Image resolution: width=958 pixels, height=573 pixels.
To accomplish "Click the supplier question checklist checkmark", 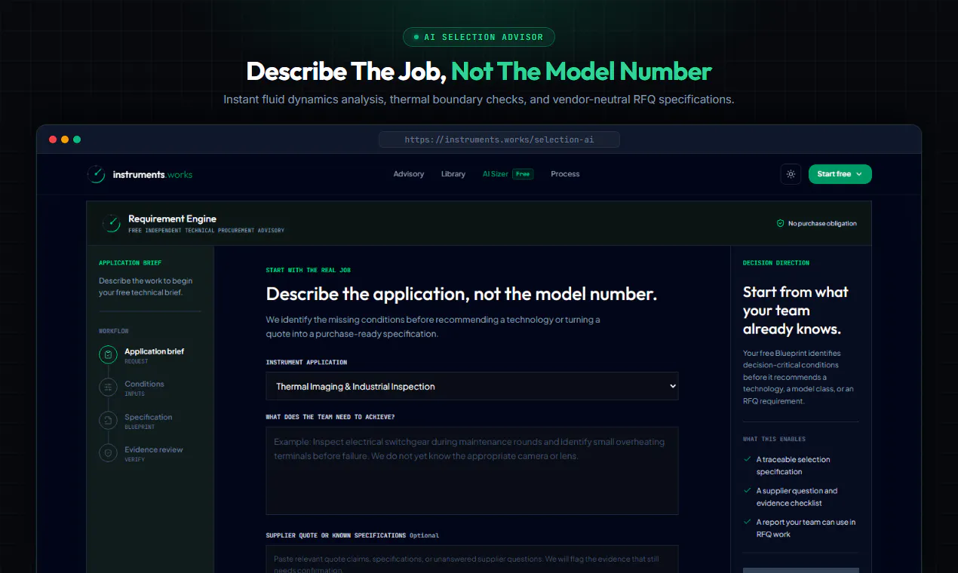I will (x=748, y=491).
